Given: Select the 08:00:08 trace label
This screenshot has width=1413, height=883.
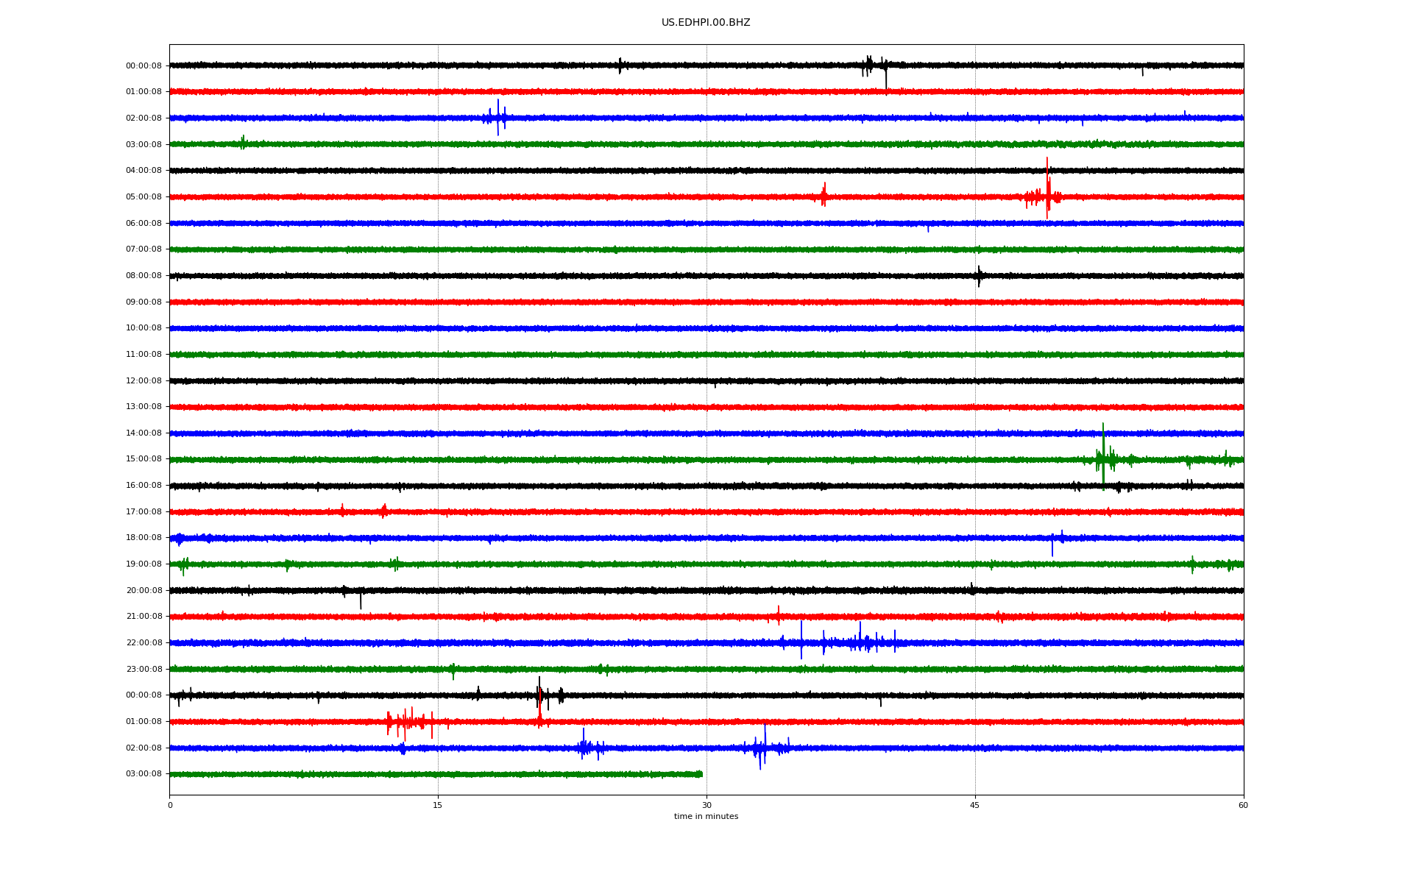Looking at the screenshot, I should (144, 276).
